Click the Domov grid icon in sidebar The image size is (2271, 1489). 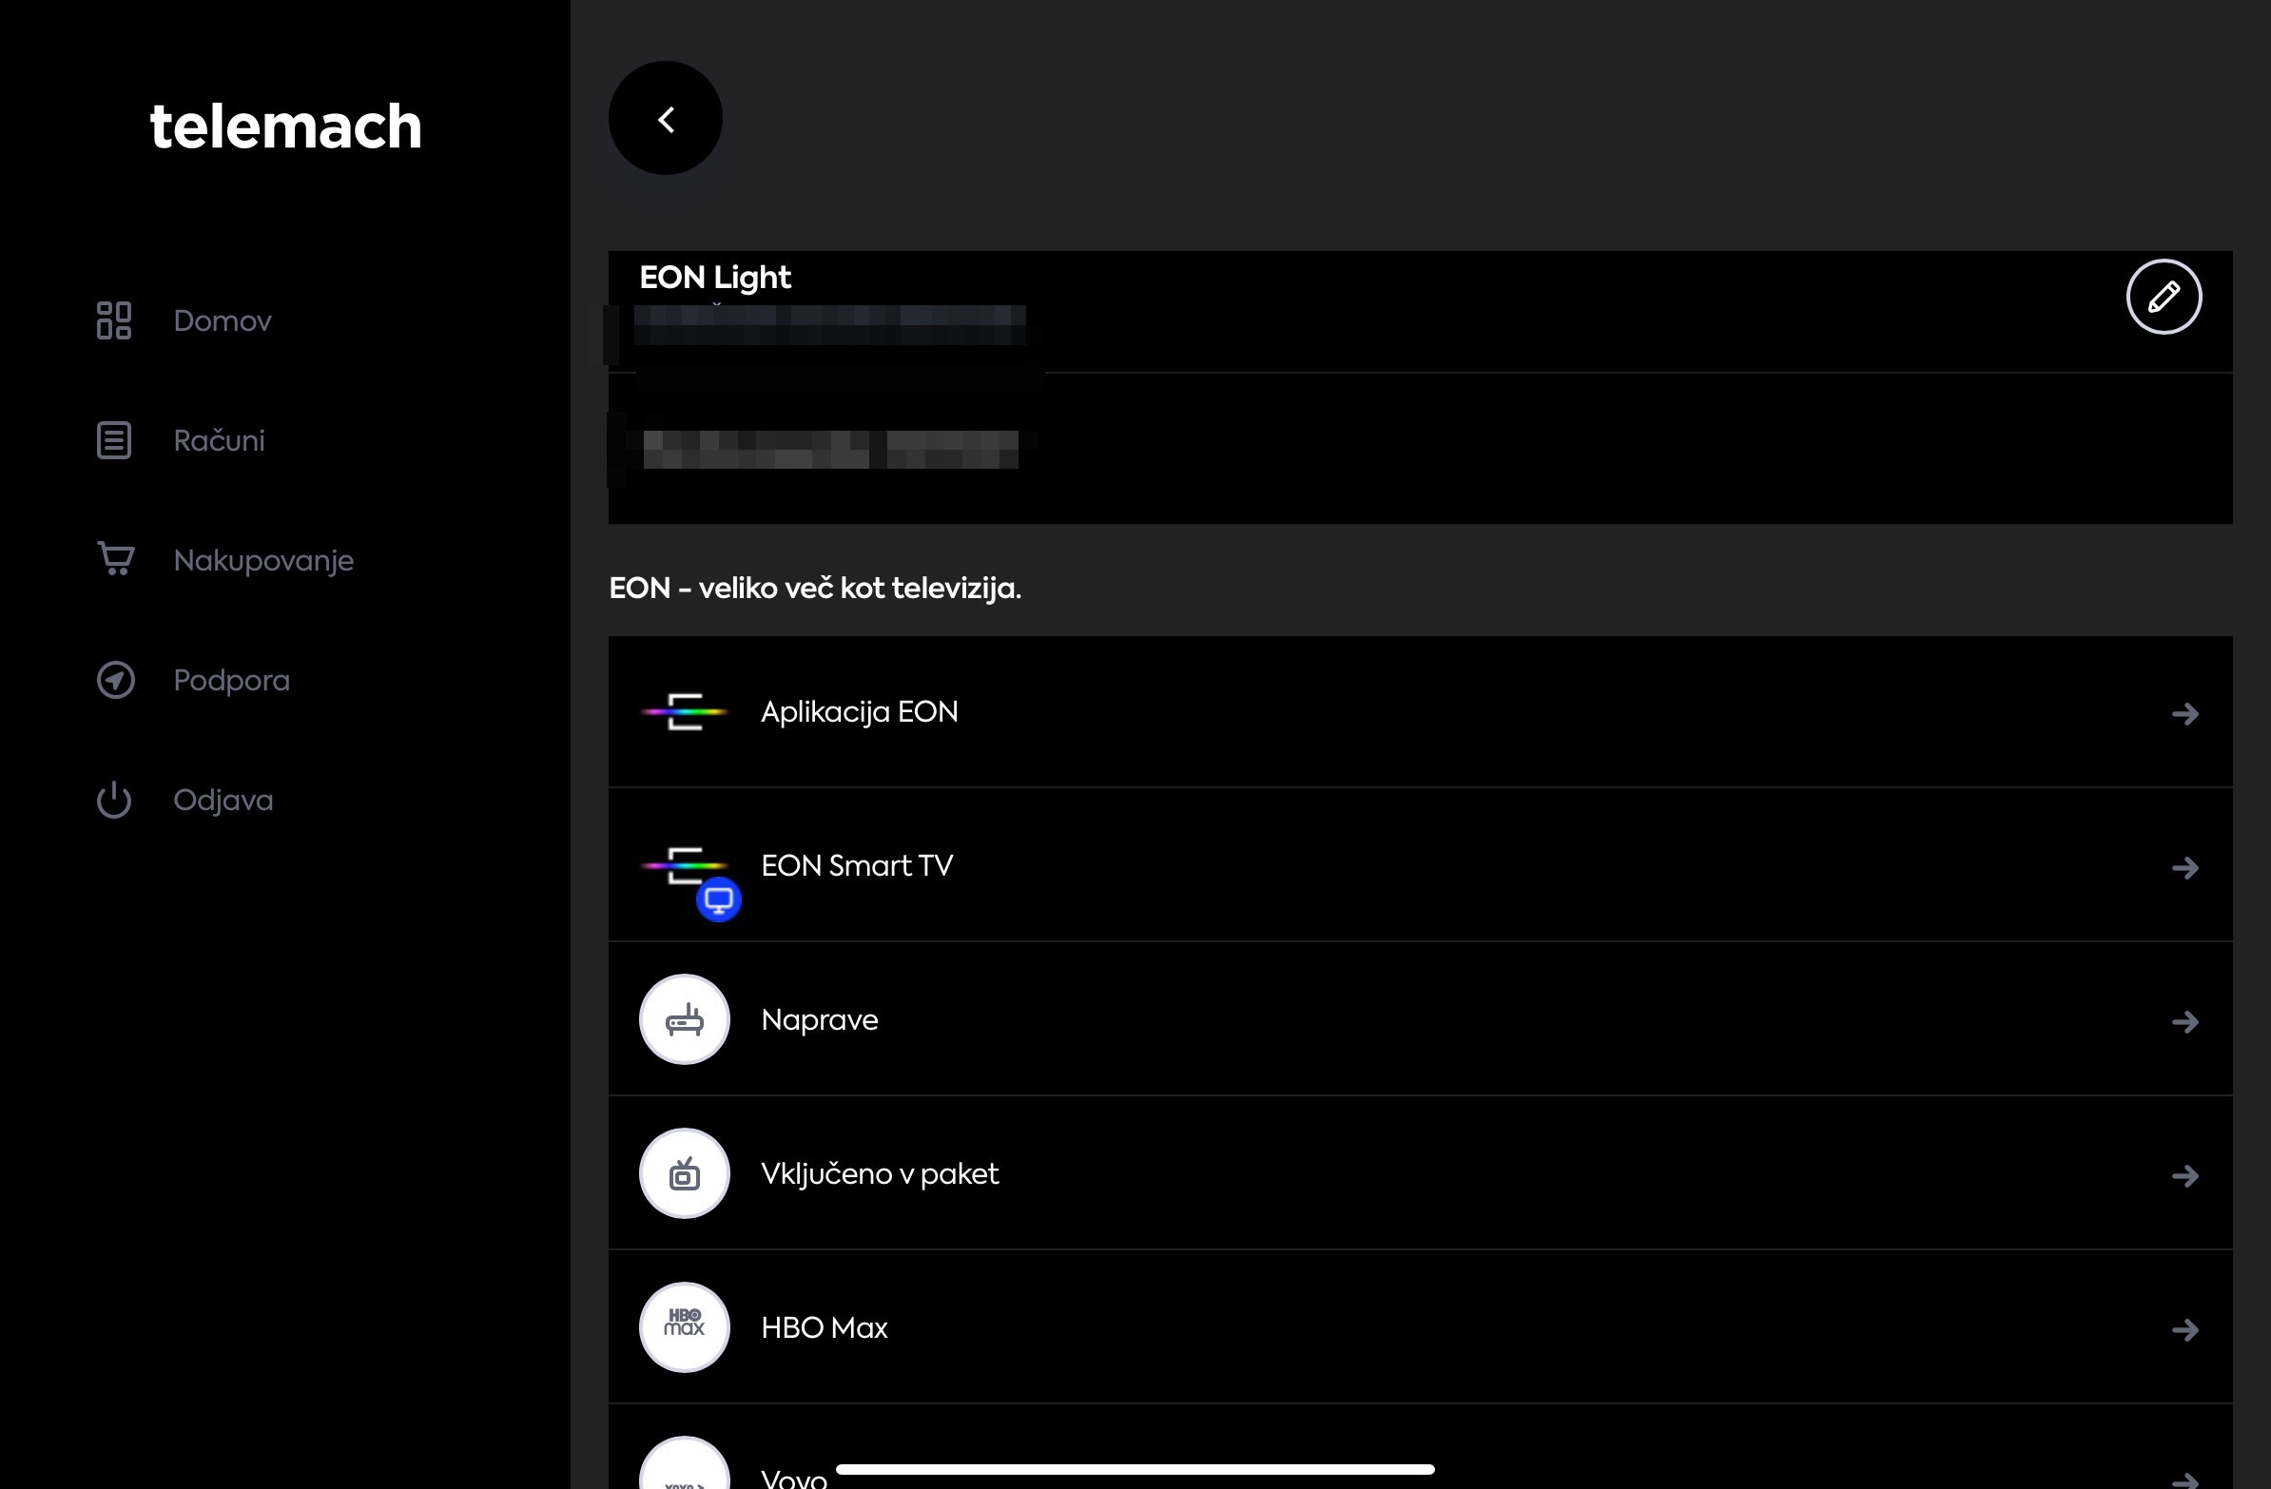(x=113, y=320)
